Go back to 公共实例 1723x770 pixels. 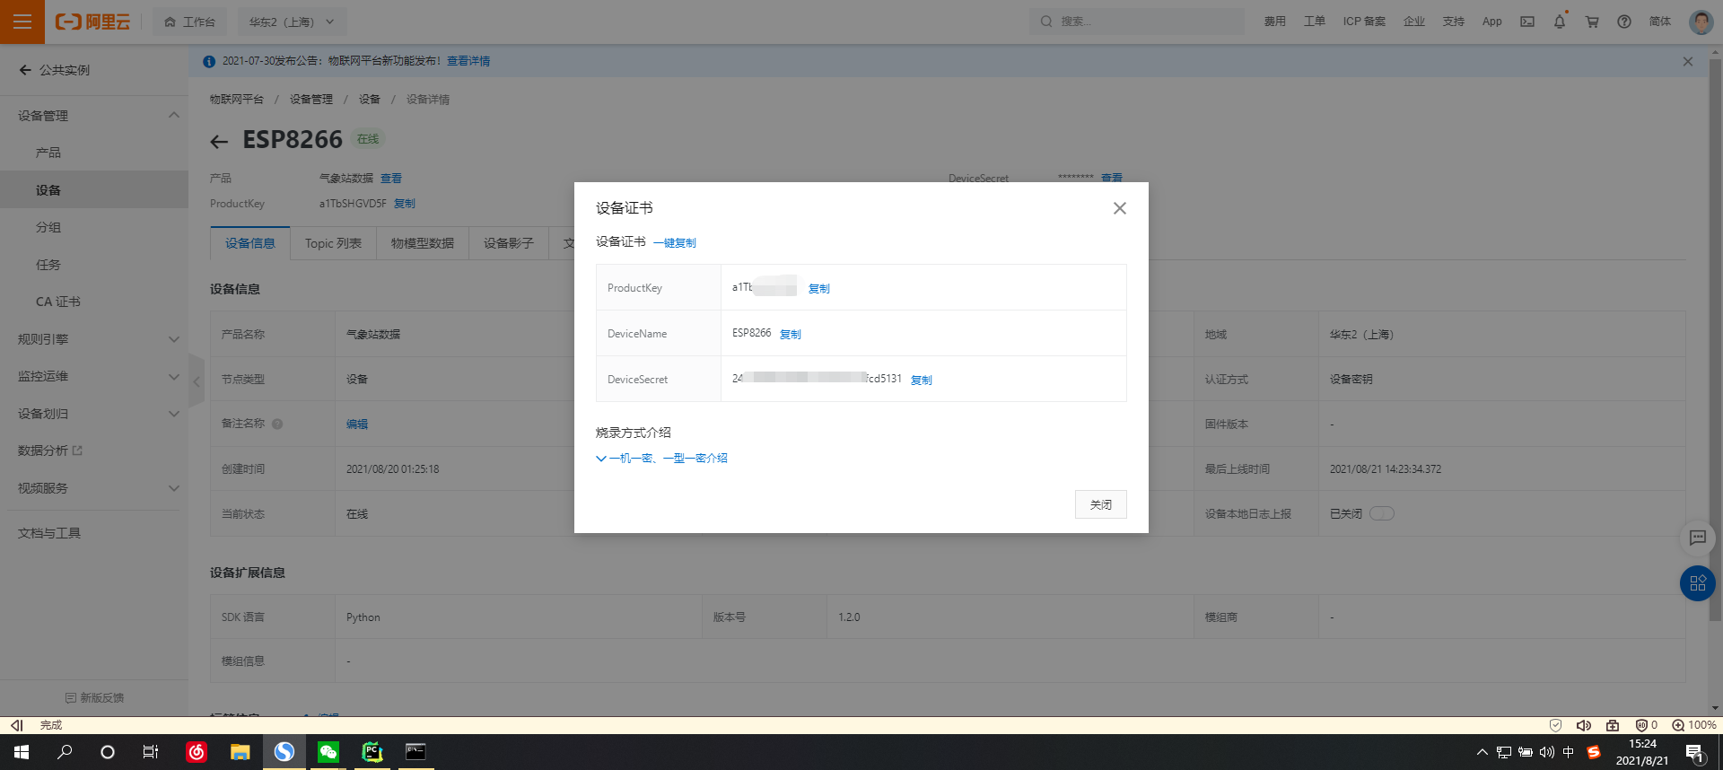pos(54,70)
